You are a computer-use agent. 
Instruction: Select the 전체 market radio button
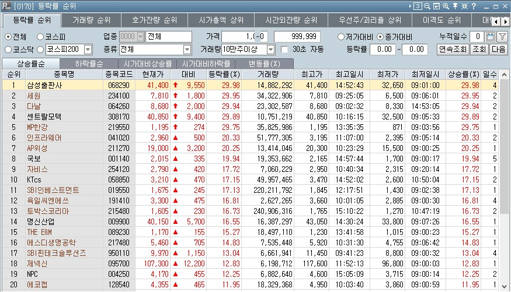tap(8, 37)
